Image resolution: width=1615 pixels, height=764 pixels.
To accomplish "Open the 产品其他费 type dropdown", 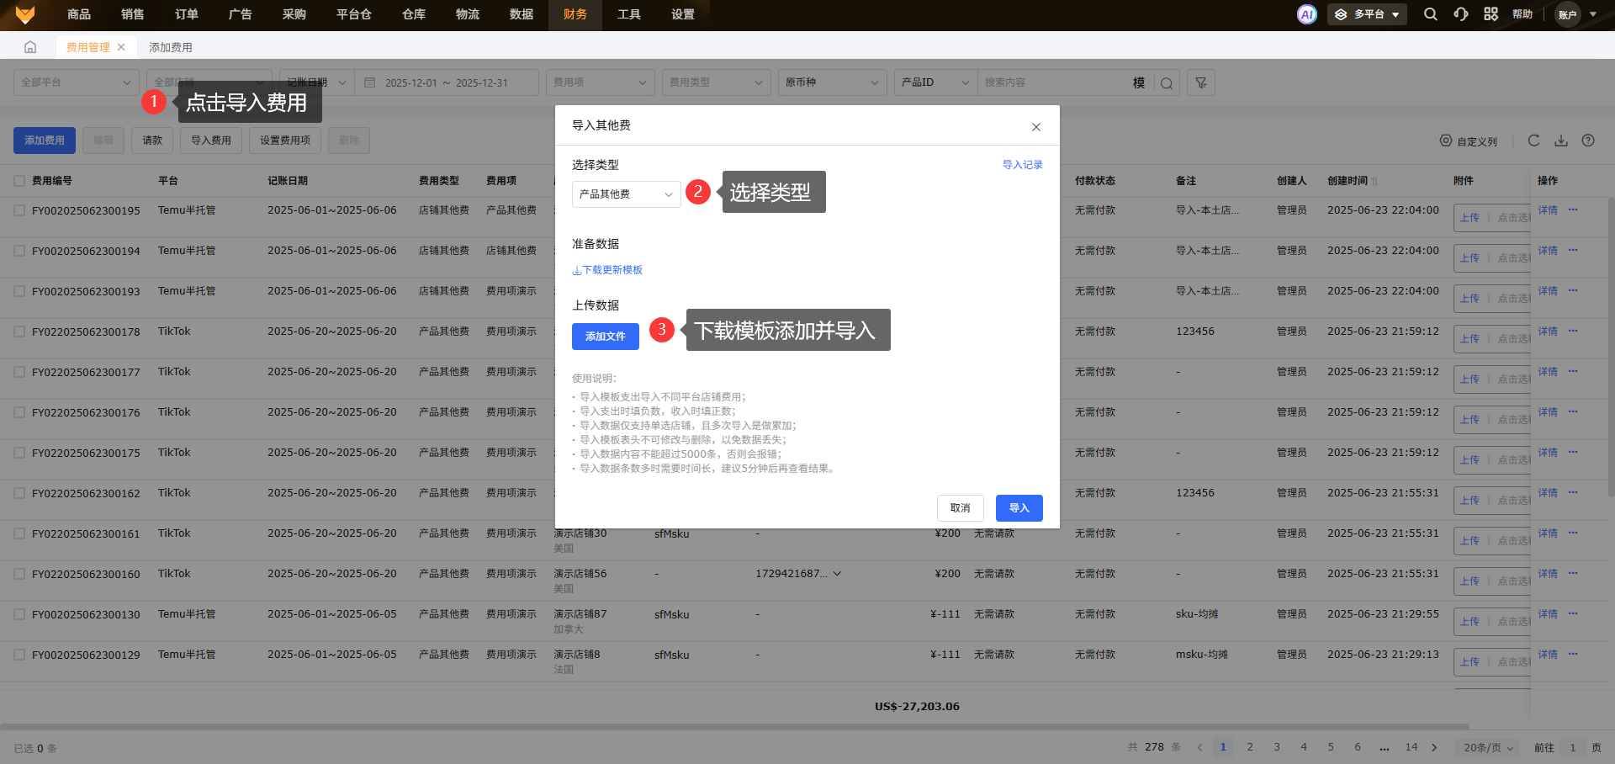I will pyautogui.click(x=626, y=194).
